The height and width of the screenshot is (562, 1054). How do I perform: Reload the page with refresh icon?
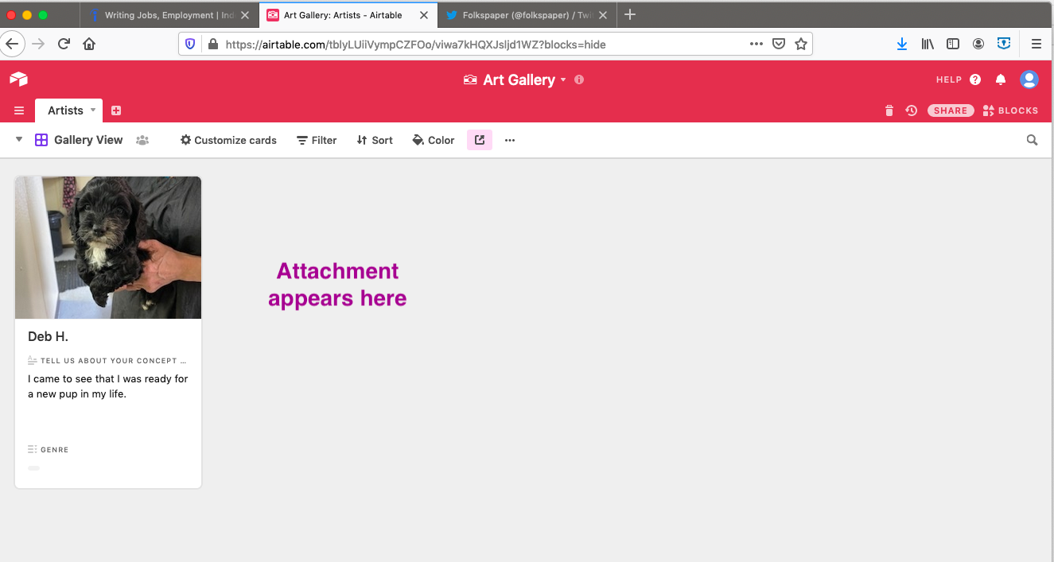tap(64, 45)
